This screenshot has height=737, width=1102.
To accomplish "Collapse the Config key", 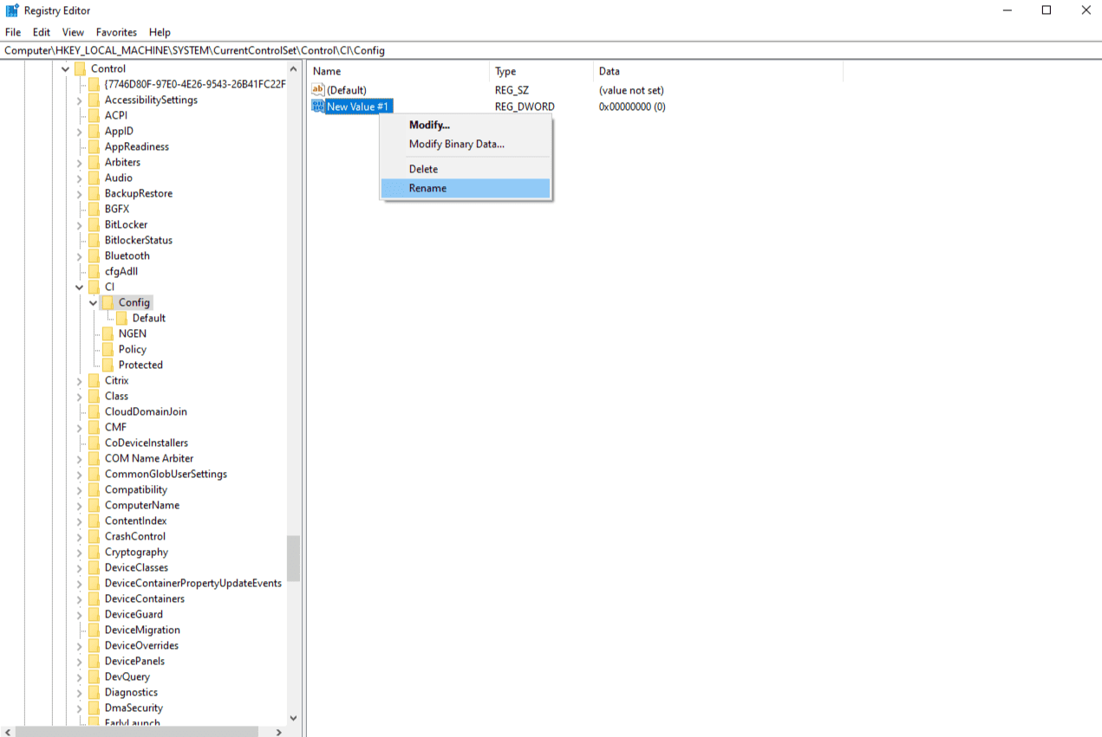I will (x=93, y=302).
